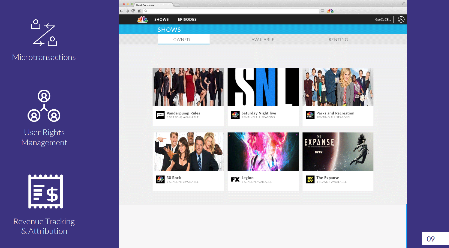Reload the page with refresh icon
Screen dimensions: 449x248
(133, 11)
